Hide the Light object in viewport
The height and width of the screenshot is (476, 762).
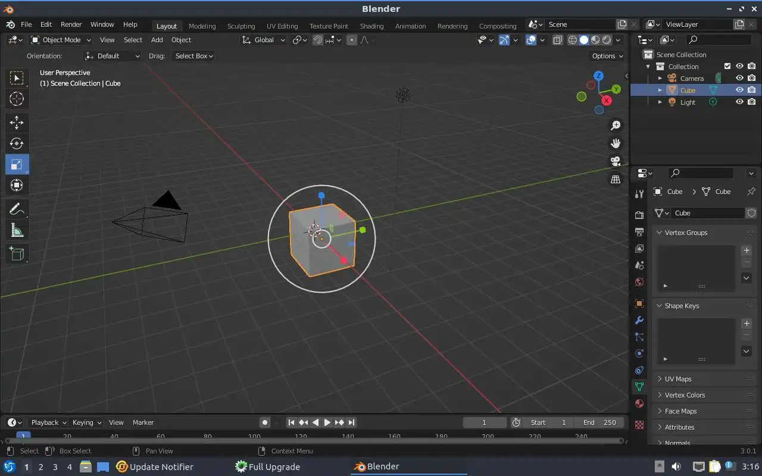point(739,102)
